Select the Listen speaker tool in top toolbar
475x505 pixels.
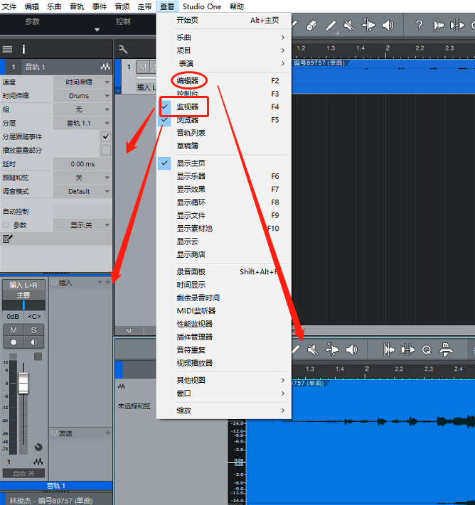tap(388, 26)
